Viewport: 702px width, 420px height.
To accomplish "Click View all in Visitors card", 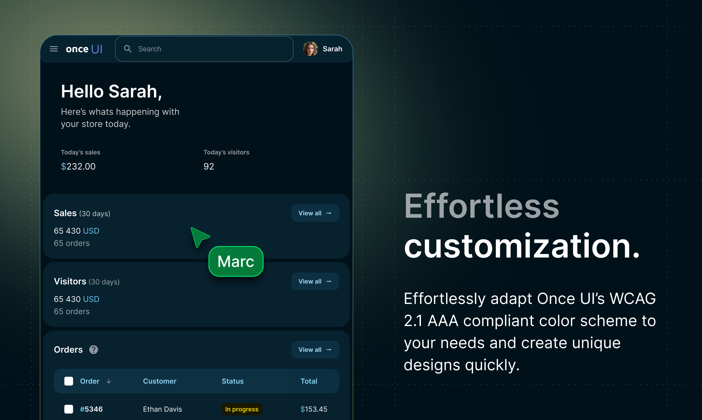I will 315,281.
